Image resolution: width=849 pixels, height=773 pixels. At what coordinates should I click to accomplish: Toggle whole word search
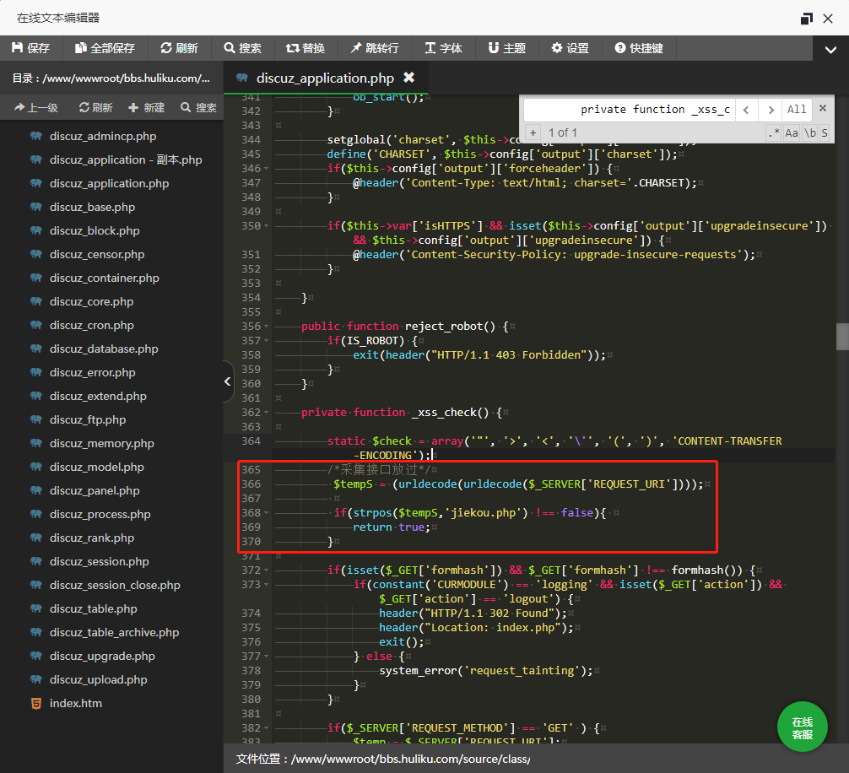[809, 132]
